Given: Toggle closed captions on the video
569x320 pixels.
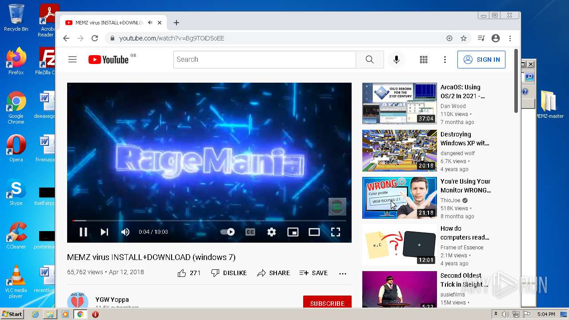Looking at the screenshot, I should coord(250,232).
